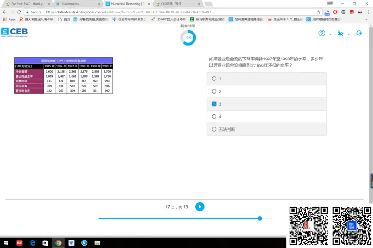Screen dimensions: 373x248
Task: Switch to the QQ邮箱 browser tab
Action: (178, 4)
